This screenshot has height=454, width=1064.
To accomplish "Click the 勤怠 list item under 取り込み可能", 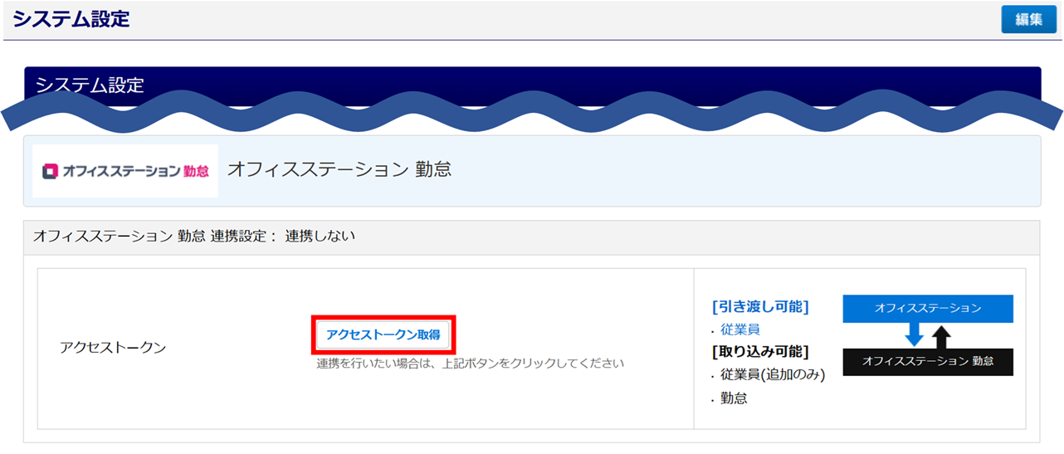I will [734, 398].
